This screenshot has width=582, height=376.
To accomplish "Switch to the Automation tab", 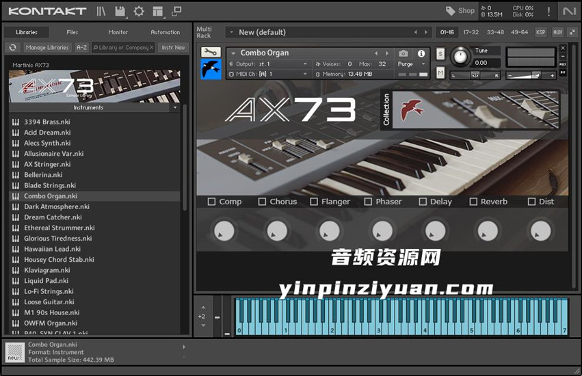I will [165, 32].
